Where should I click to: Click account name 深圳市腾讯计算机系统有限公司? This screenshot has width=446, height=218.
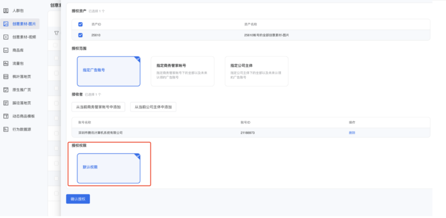pos(100,132)
